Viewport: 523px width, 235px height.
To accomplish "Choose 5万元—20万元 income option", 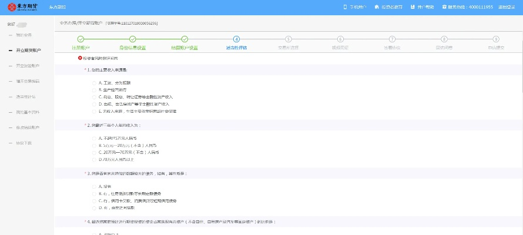I will point(94,145).
